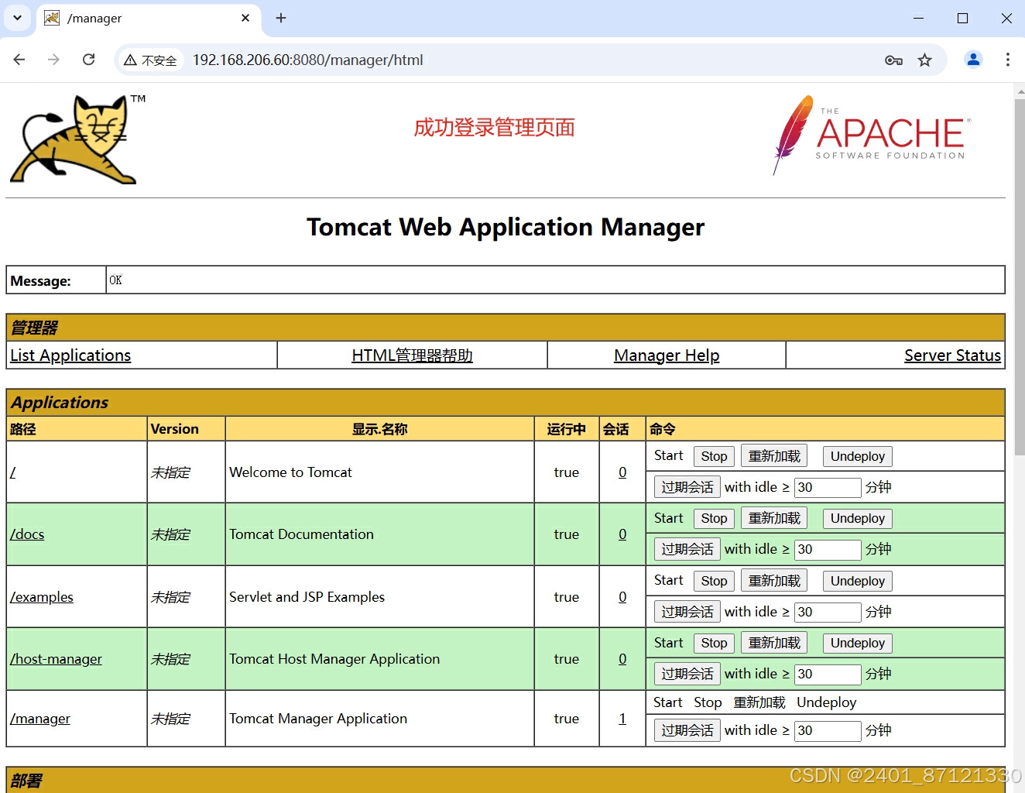View sessions count for /host-manager

[x=622, y=659]
